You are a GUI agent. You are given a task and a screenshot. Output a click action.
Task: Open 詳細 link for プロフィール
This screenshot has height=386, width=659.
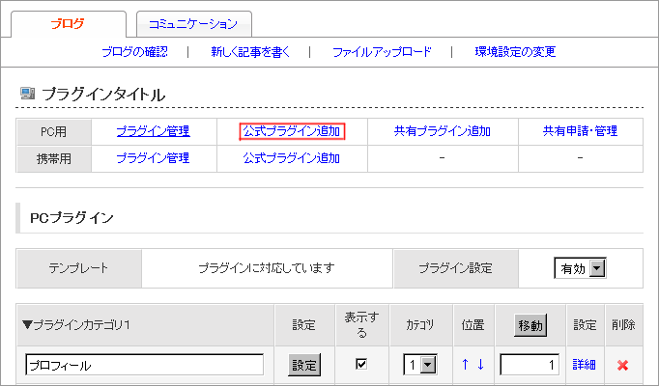point(585,365)
